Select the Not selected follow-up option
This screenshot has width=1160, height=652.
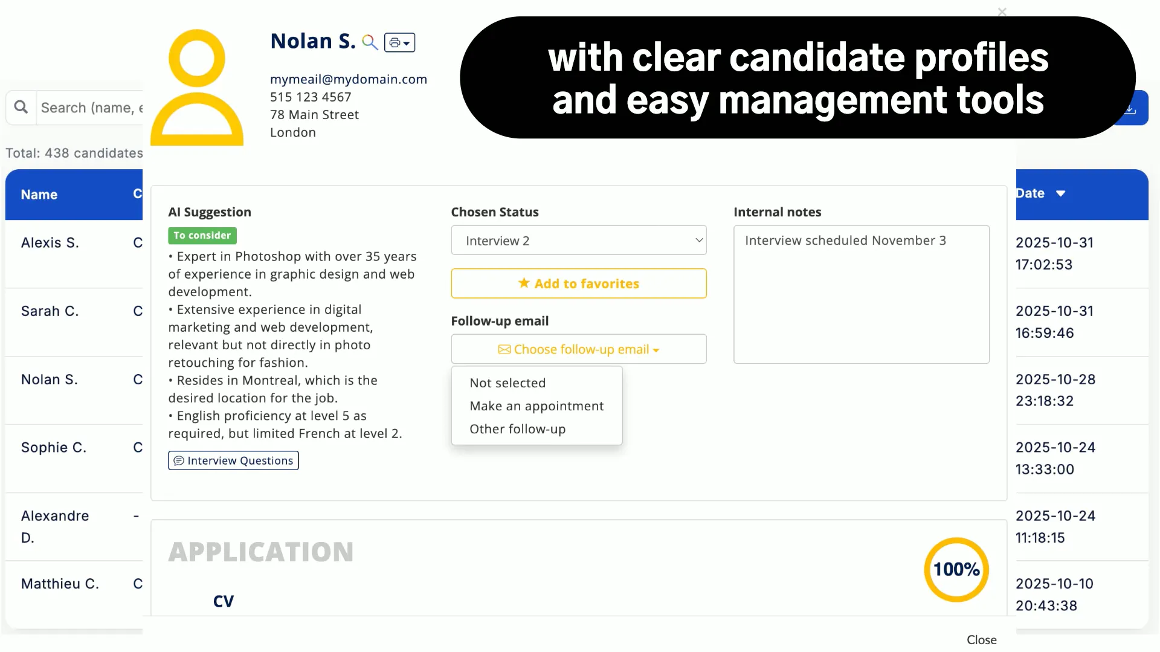point(507,382)
